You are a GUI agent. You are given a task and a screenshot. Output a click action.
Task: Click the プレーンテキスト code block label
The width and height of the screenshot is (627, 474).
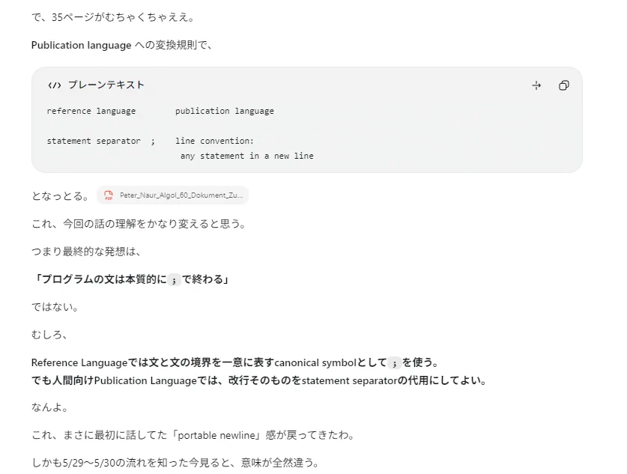click(106, 85)
